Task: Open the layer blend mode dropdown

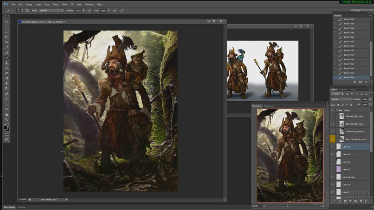Action: pos(341,99)
